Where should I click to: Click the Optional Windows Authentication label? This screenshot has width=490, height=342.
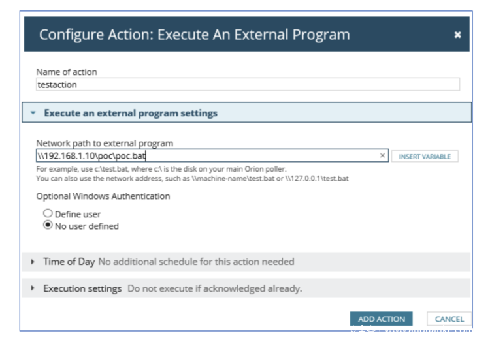click(103, 196)
